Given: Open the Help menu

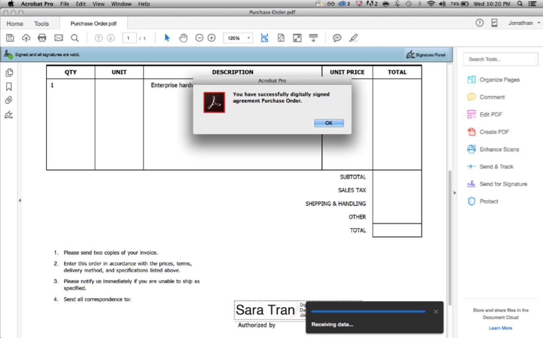Looking at the screenshot, I should pos(144,4).
